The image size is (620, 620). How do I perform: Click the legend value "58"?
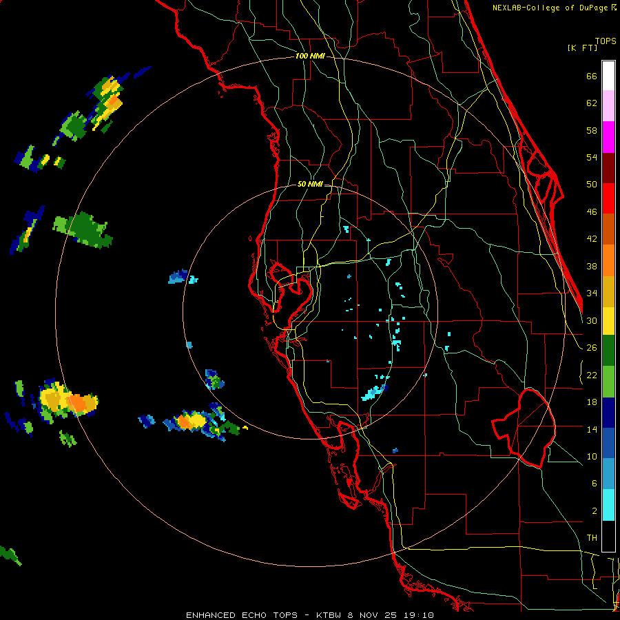click(592, 130)
